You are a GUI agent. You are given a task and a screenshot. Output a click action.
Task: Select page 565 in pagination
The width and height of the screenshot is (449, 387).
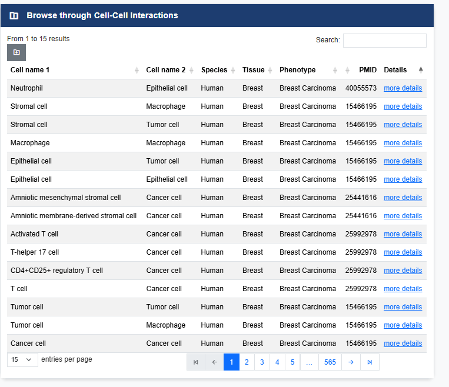click(x=330, y=362)
